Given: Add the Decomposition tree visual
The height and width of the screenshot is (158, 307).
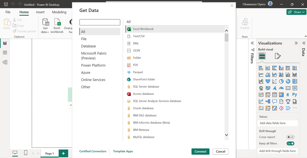Looking at the screenshot, I should point(268,102).
